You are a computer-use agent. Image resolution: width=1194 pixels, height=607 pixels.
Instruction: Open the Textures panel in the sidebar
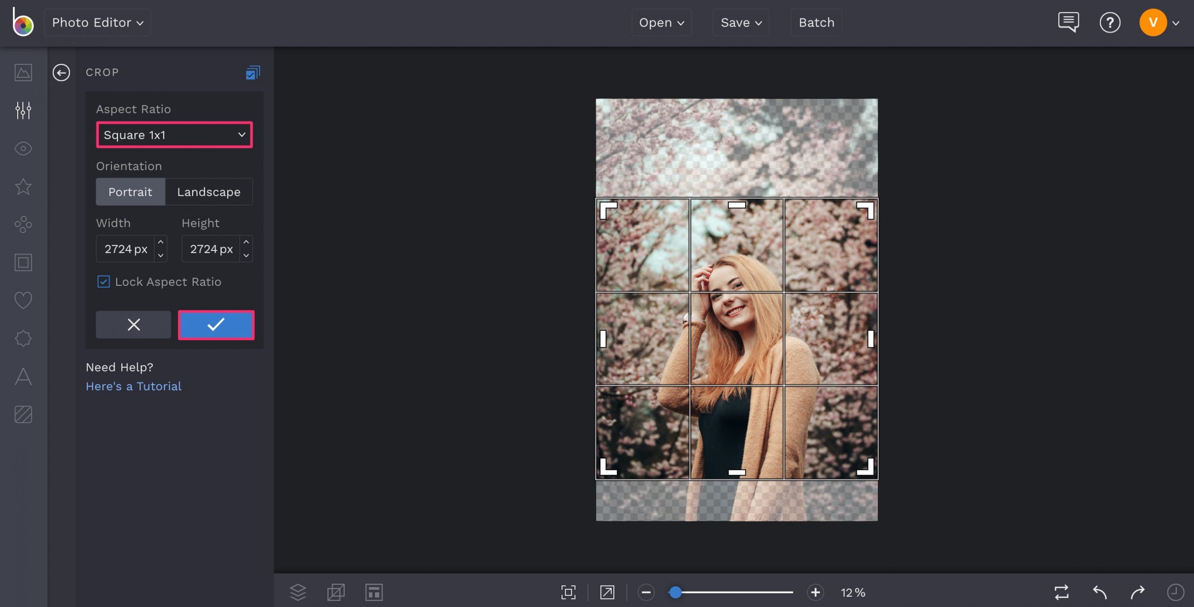22,414
